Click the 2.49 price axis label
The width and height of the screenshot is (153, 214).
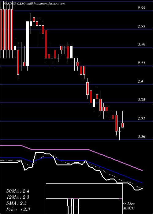click(141, 45)
